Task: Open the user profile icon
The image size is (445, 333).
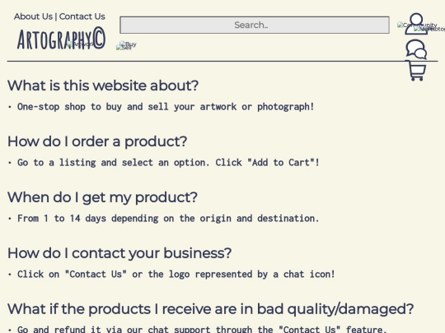Action: [x=416, y=24]
